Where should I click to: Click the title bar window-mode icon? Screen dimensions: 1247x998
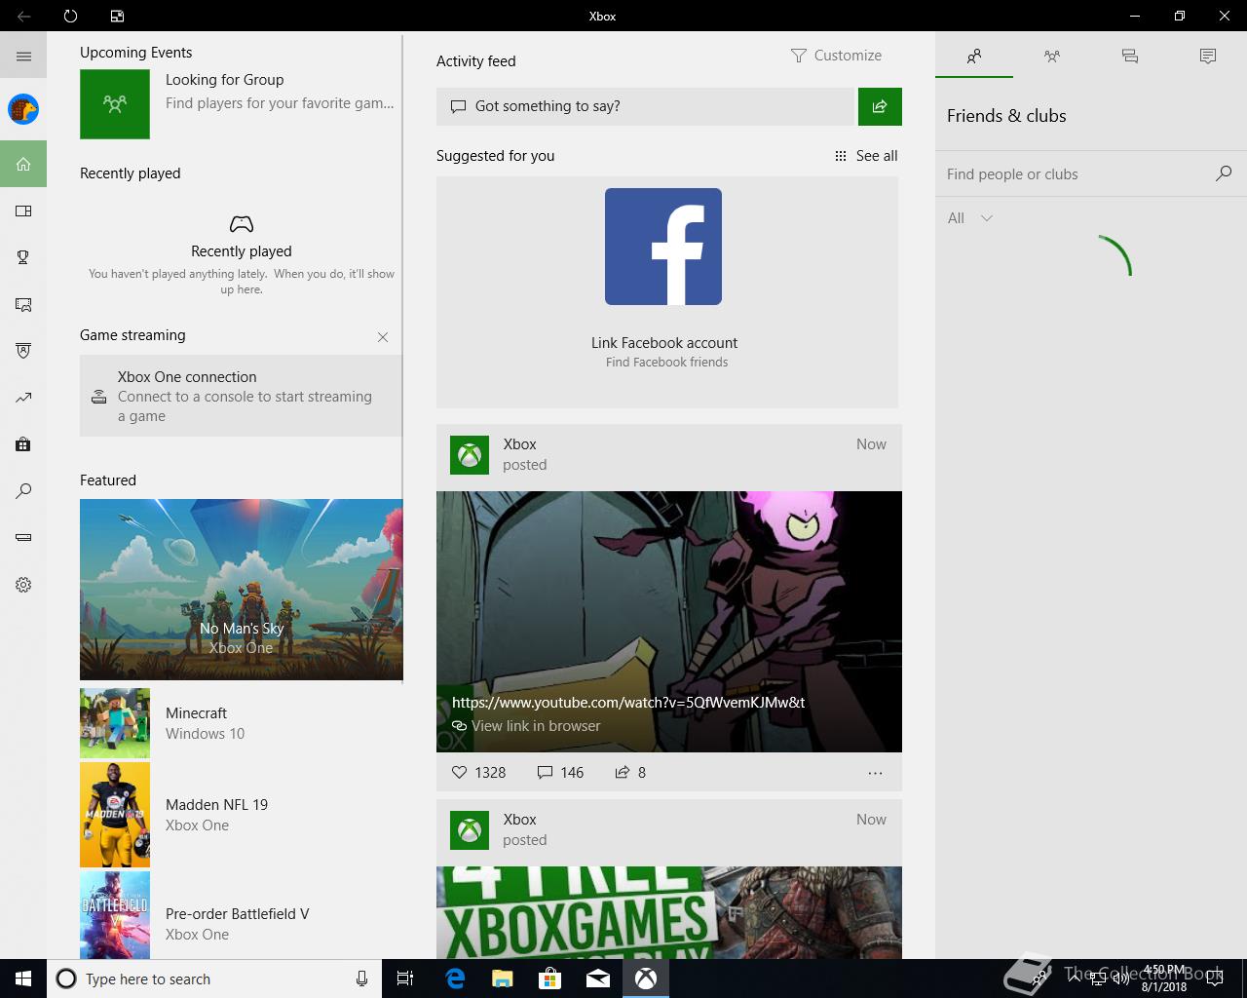[x=117, y=16]
